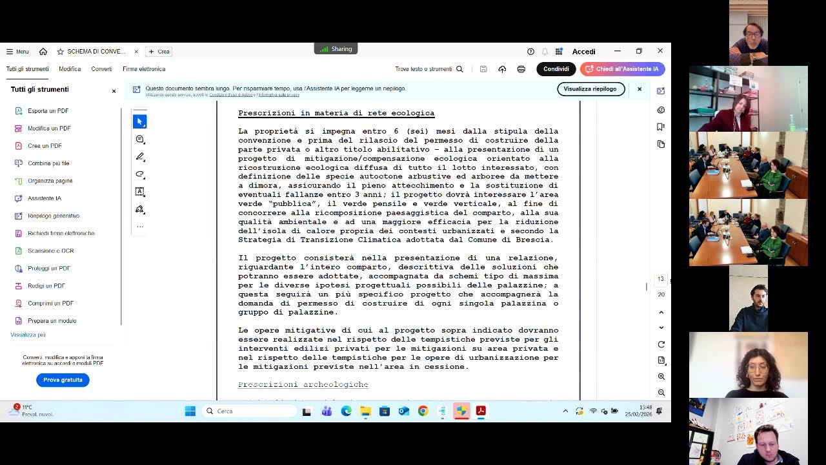Open Modifica un PDF tool
Screen dimensions: 826x465
tap(49, 129)
